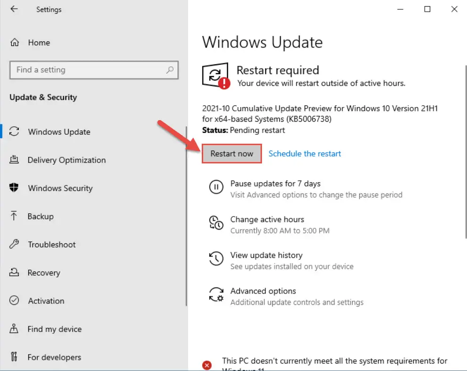Click the For developers tools icon
This screenshot has height=371, width=467.
pos(14,356)
